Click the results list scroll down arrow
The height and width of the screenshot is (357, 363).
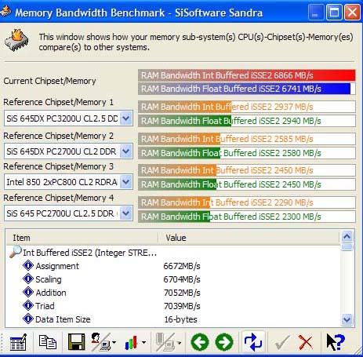pyautogui.click(x=347, y=319)
